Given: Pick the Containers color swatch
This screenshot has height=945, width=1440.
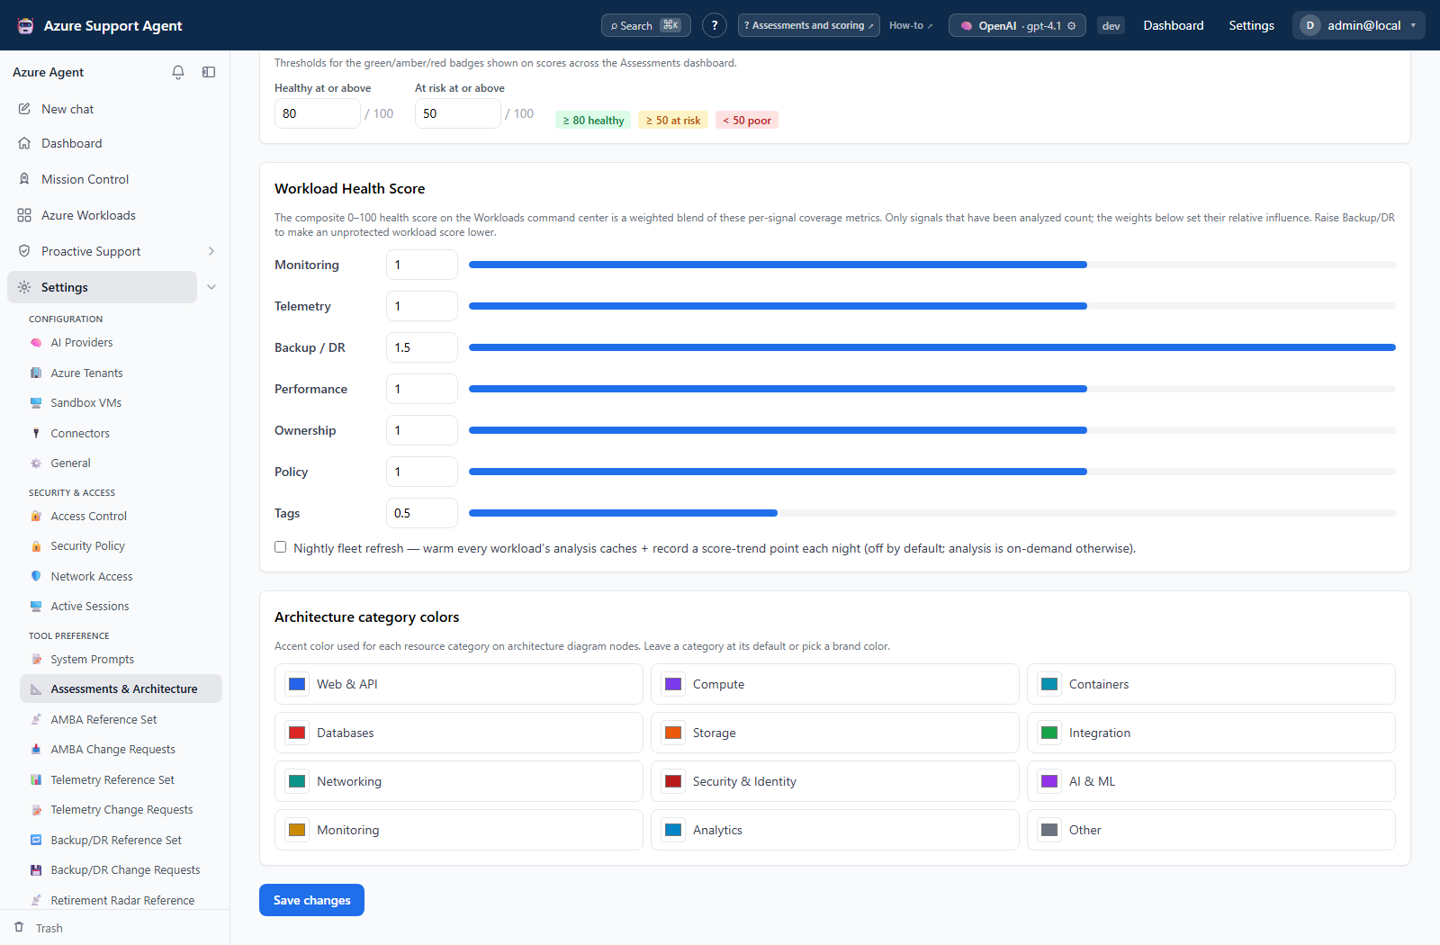Looking at the screenshot, I should click(1049, 684).
